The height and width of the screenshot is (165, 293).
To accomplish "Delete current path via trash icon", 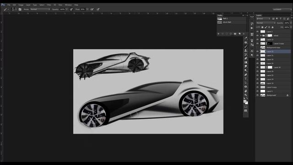I will click(x=244, y=34).
